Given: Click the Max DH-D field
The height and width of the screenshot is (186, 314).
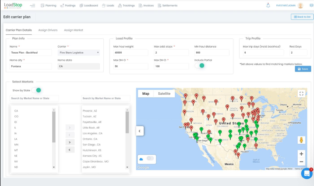Looking at the screenshot, I should [x=171, y=66].
